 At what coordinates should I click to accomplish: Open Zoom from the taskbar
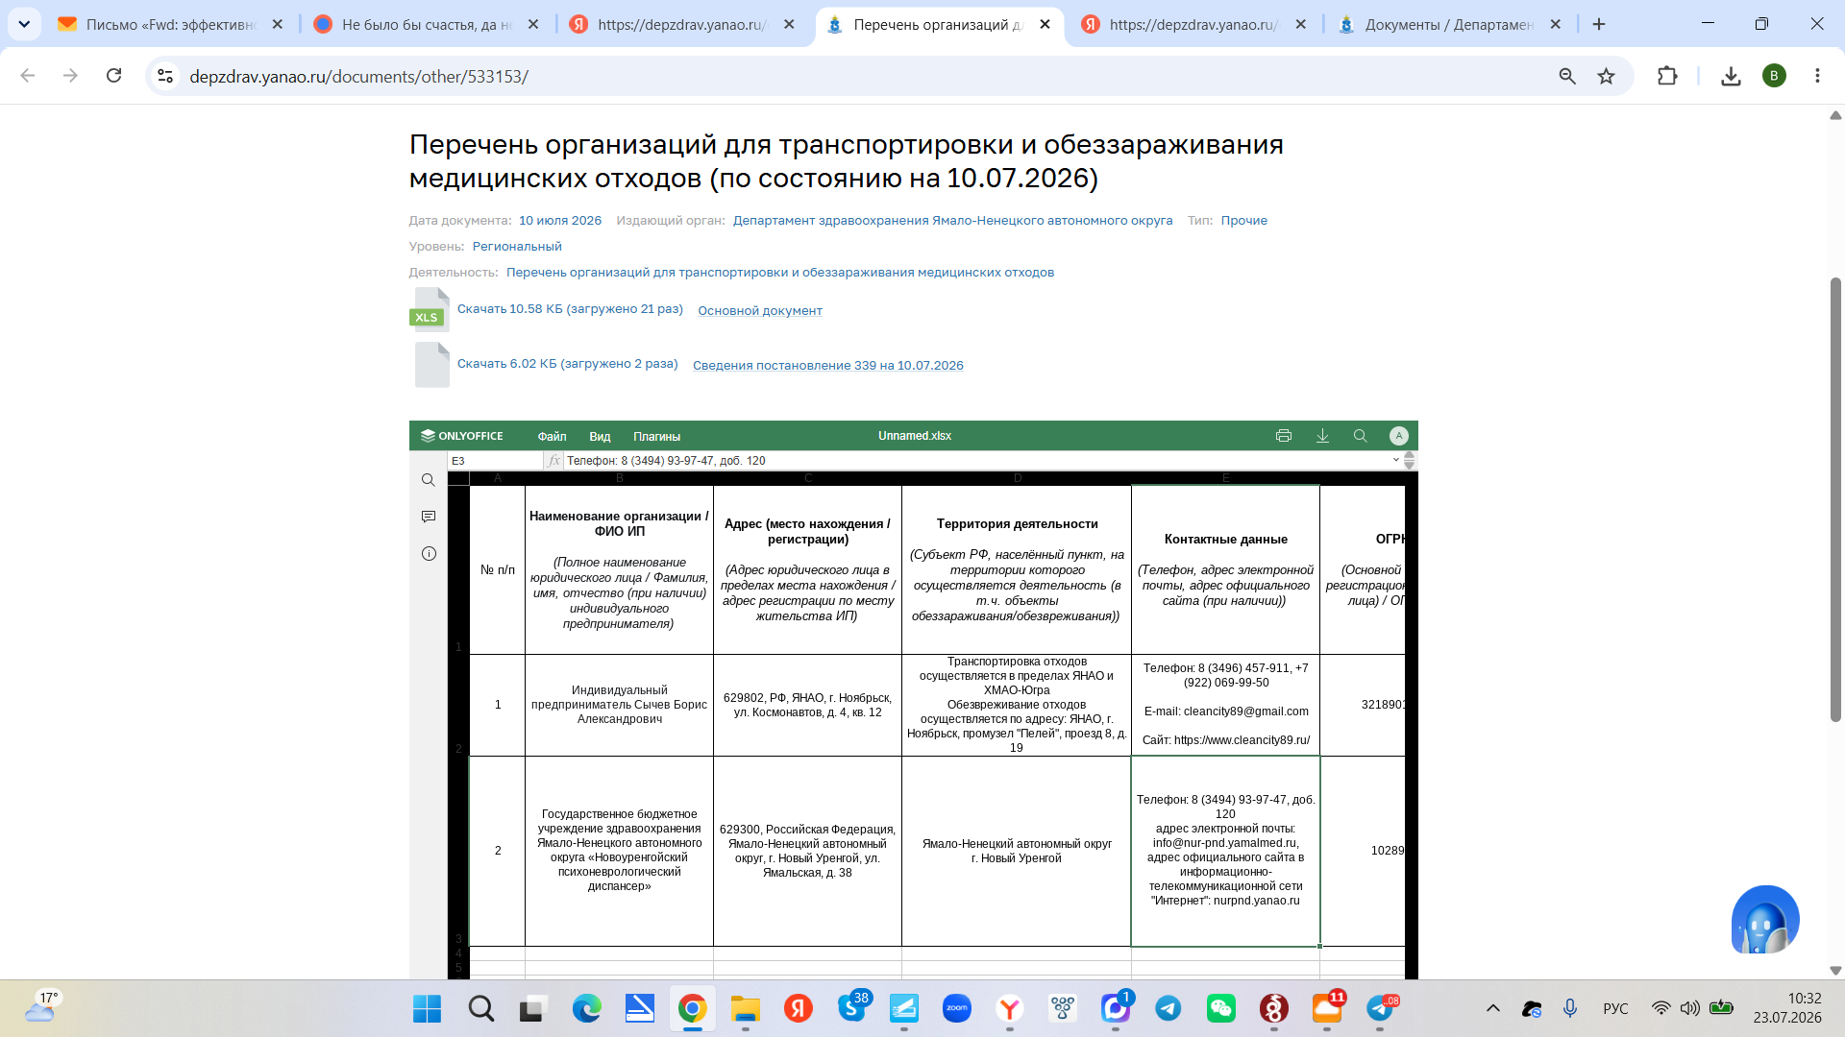[957, 1008]
